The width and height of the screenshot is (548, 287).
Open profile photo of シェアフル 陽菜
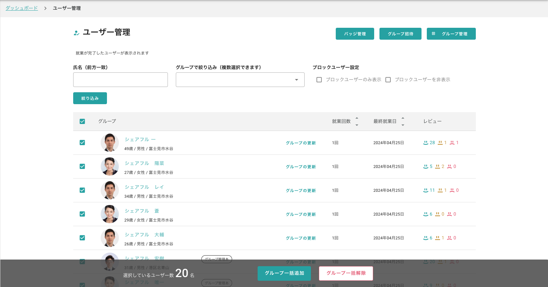(x=110, y=166)
